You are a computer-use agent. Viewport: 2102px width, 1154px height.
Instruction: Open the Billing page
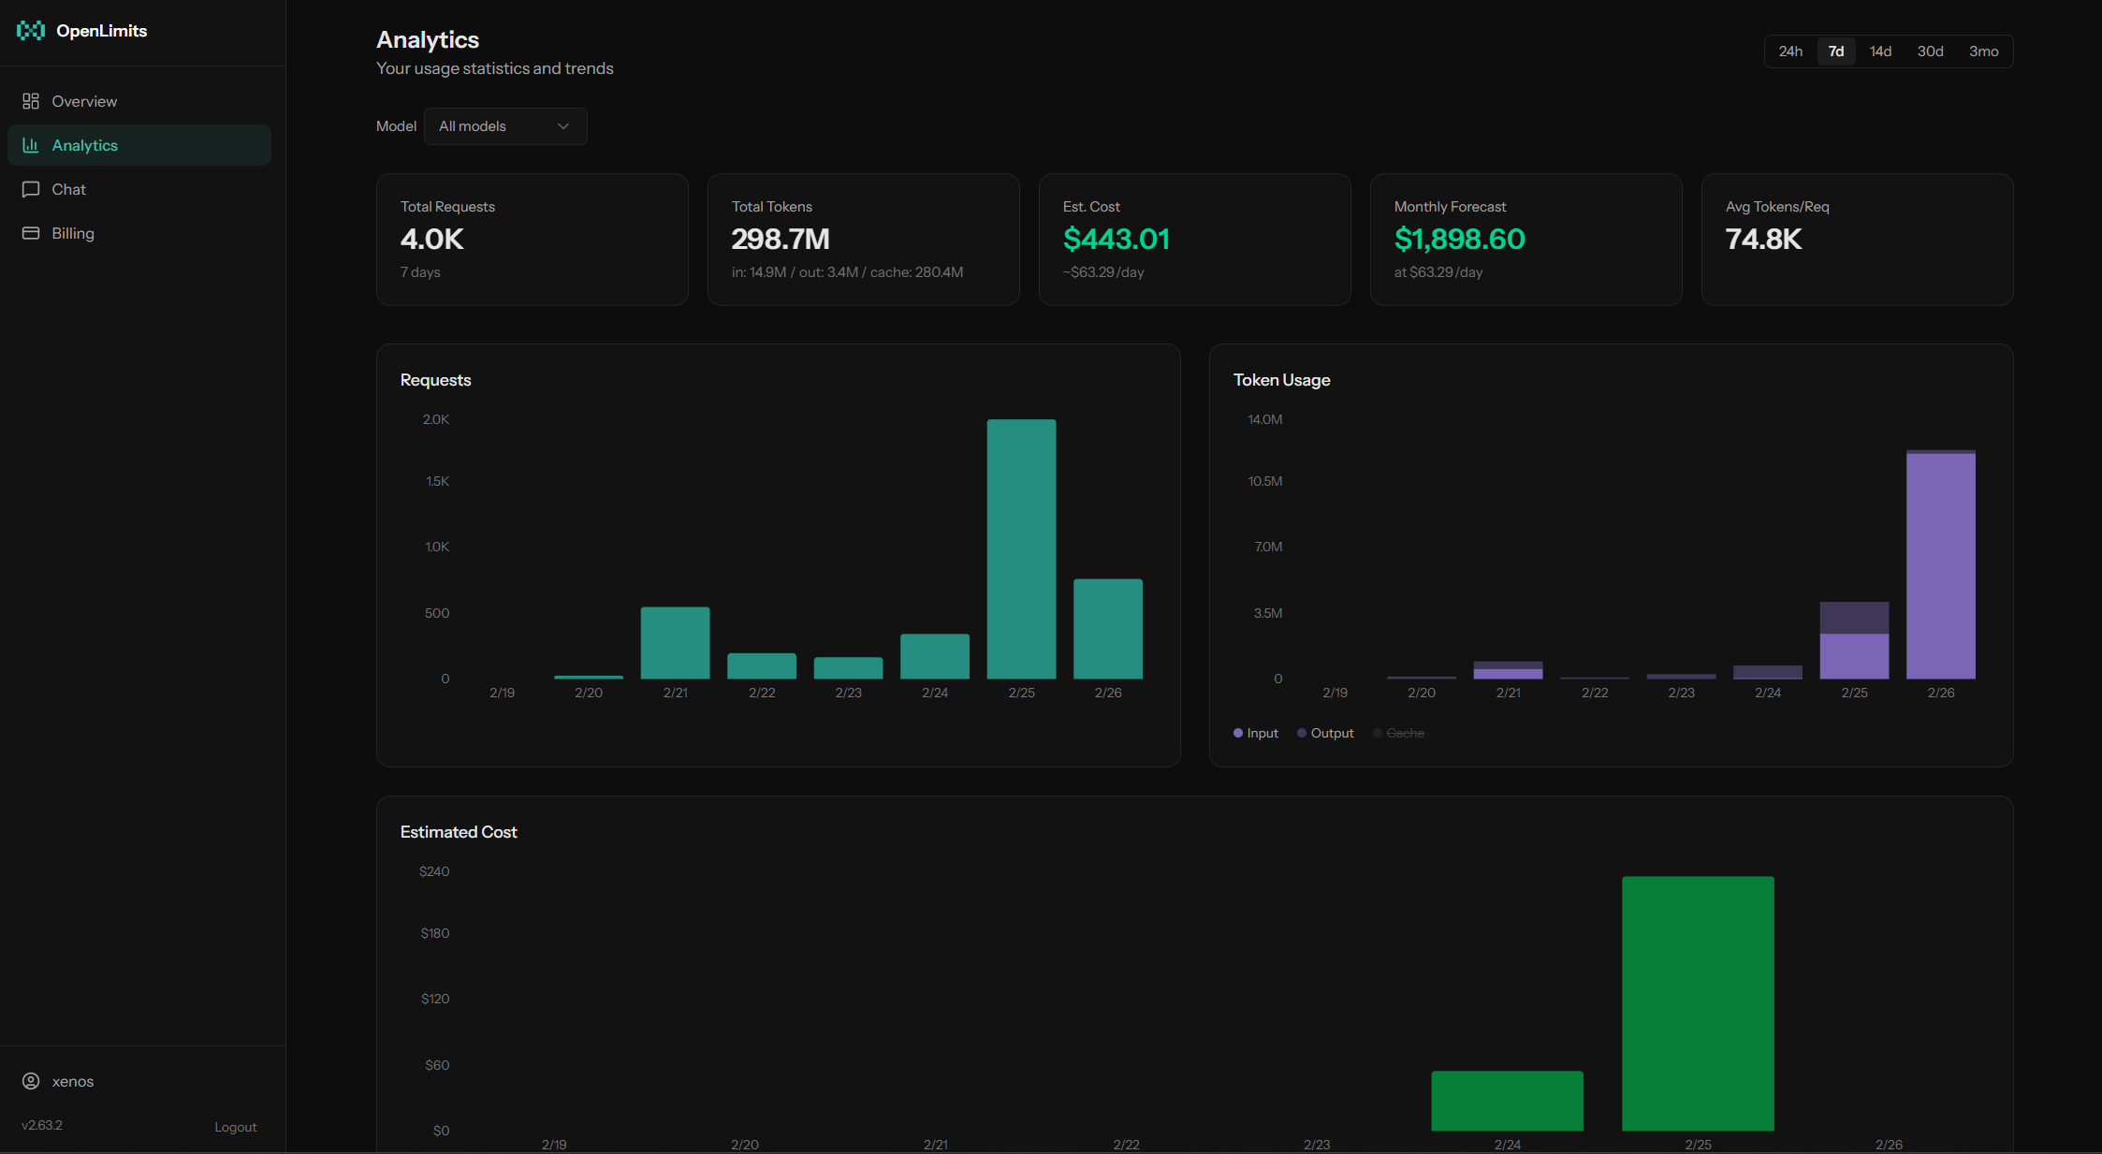point(73,233)
